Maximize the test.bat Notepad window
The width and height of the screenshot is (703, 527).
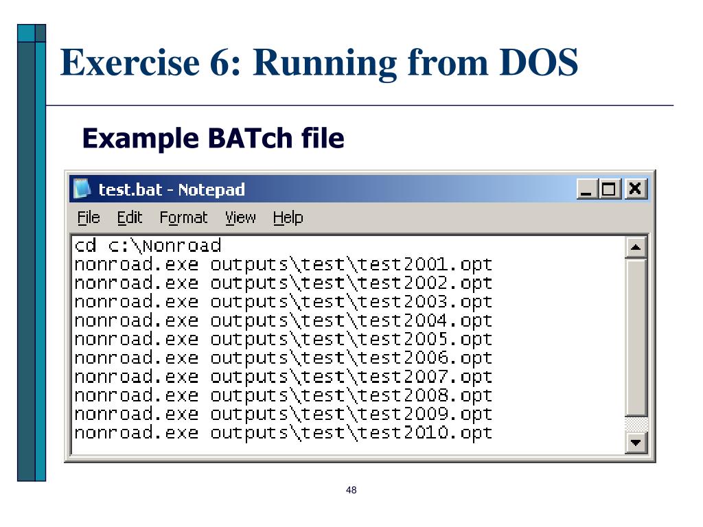609,189
